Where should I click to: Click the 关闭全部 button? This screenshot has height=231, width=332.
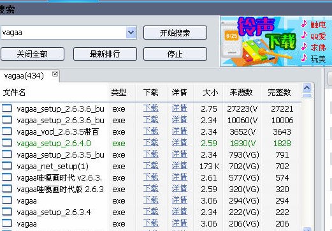pyautogui.click(x=32, y=54)
